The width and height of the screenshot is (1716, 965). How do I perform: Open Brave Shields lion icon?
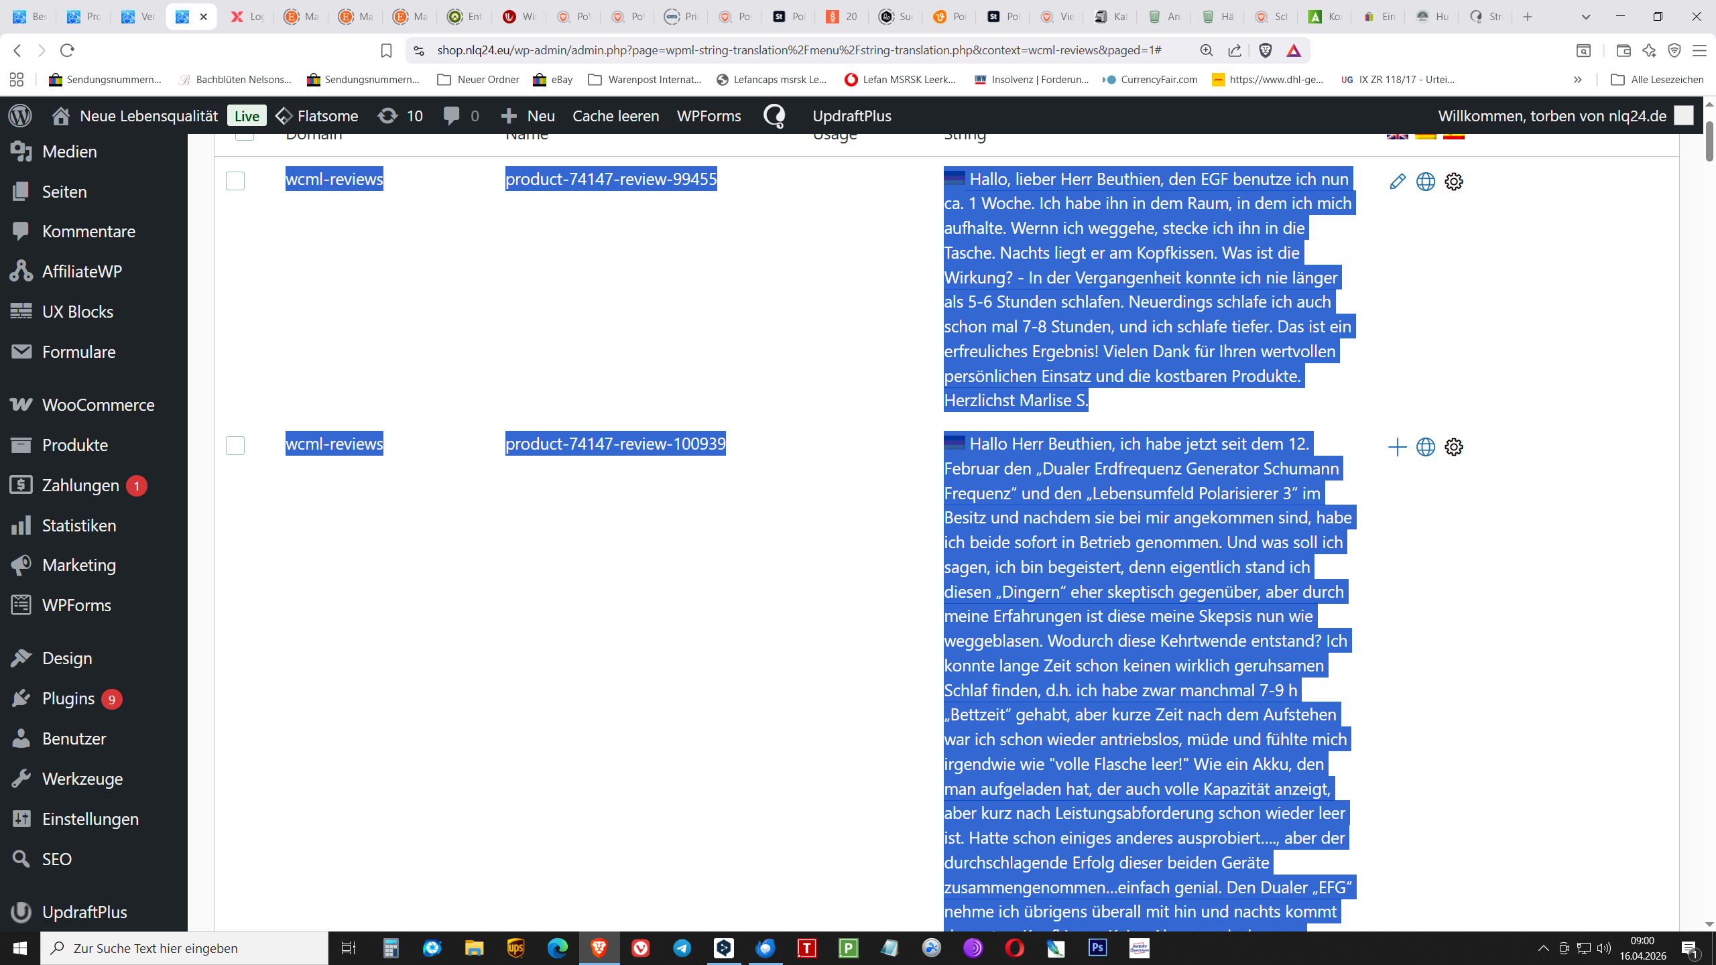pyautogui.click(x=1266, y=51)
